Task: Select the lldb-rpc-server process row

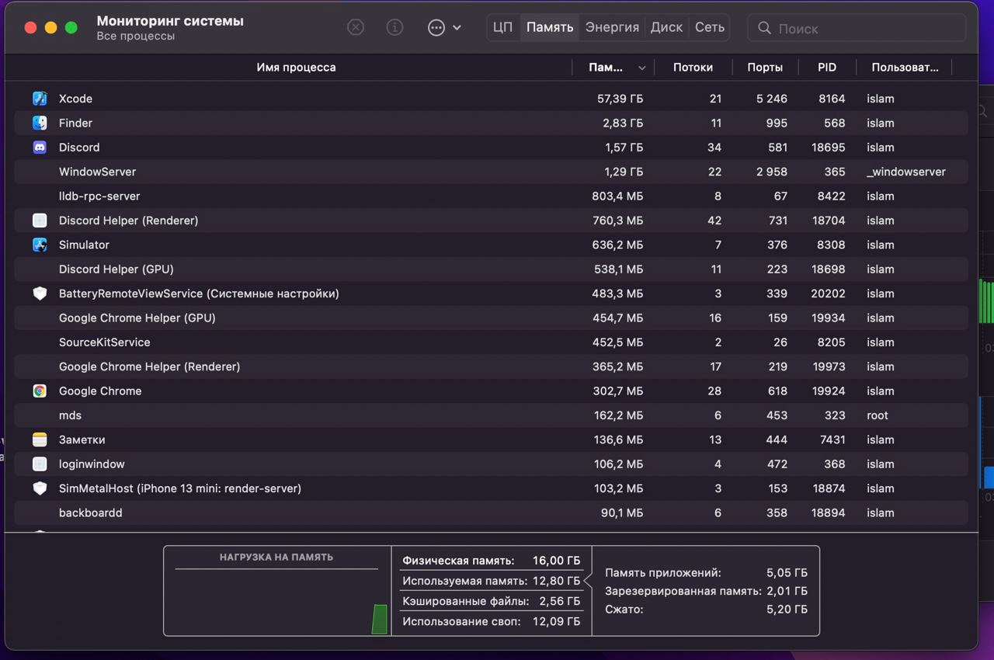Action: (x=491, y=196)
